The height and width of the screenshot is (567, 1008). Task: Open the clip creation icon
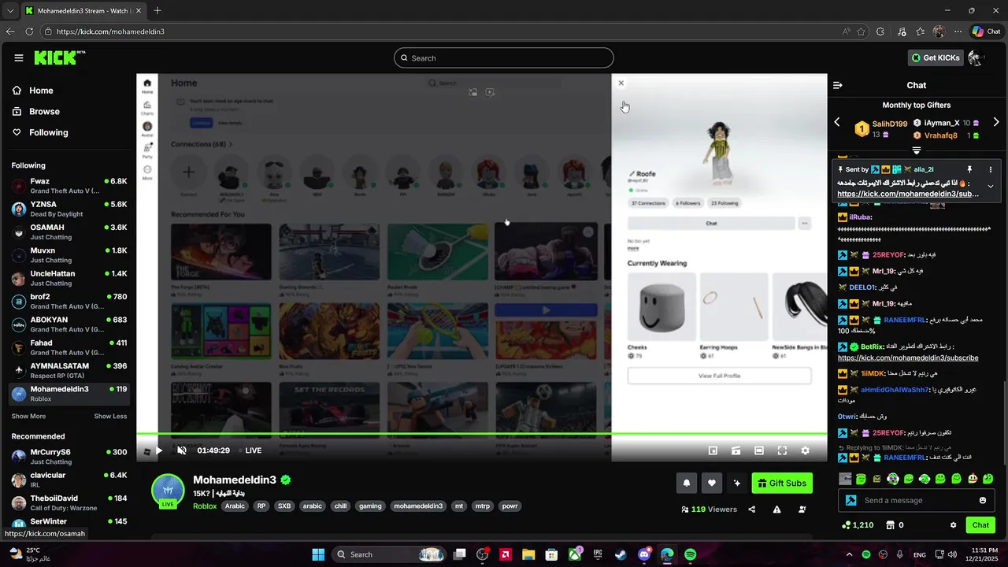(736, 450)
